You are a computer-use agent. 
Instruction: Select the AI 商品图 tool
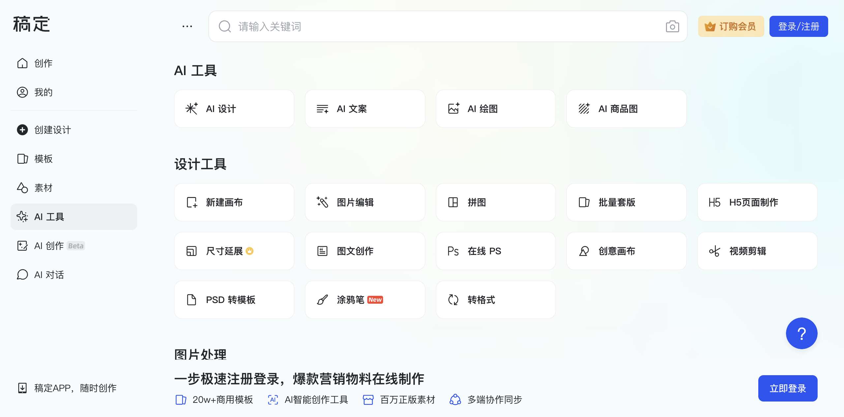pos(626,109)
